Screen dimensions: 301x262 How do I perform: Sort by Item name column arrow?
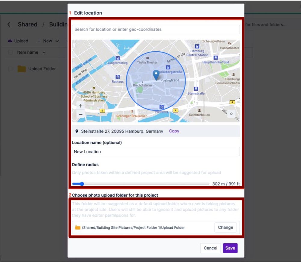44,53
